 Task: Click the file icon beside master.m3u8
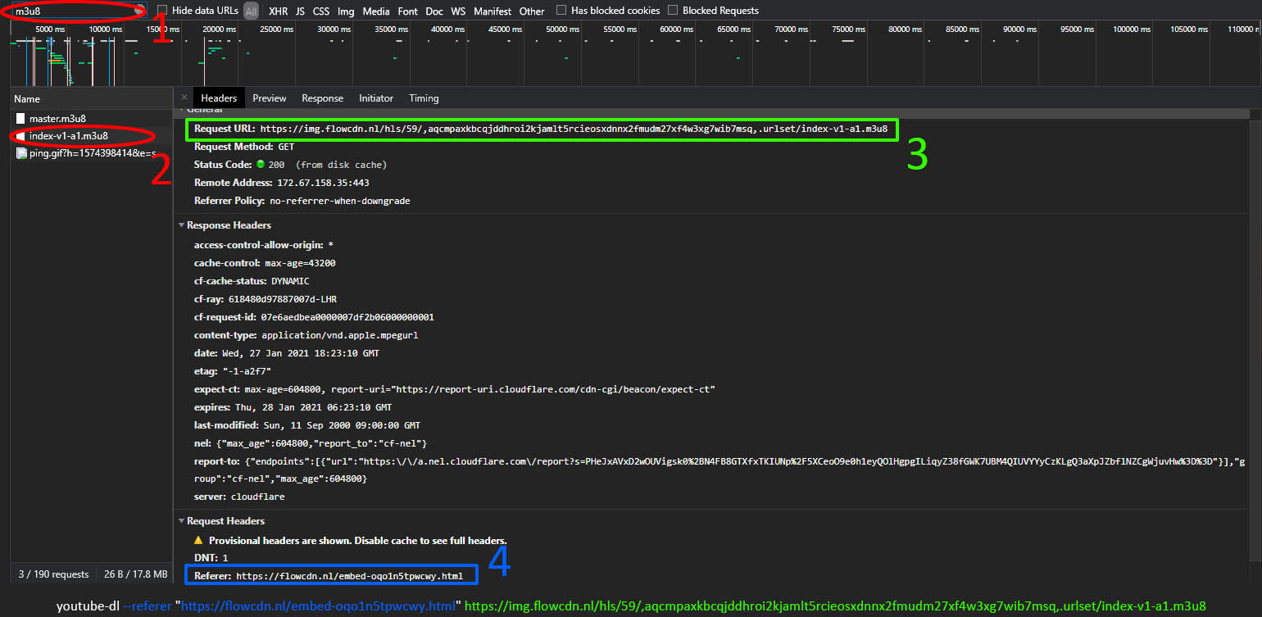(x=21, y=119)
